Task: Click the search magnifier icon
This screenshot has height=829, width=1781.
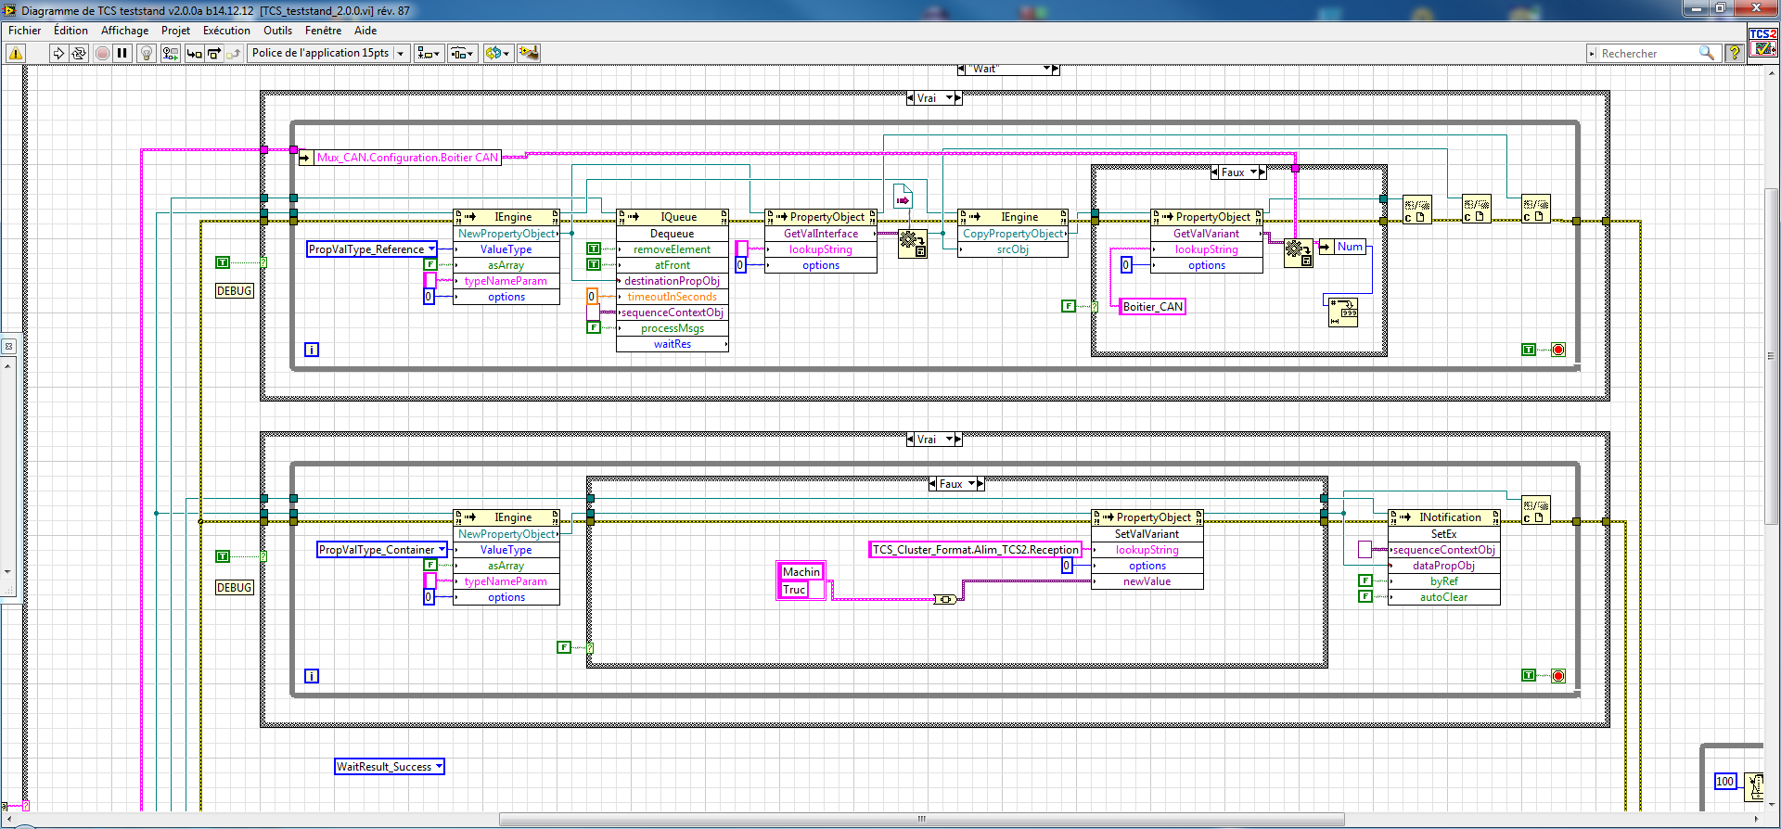Action: [1706, 53]
